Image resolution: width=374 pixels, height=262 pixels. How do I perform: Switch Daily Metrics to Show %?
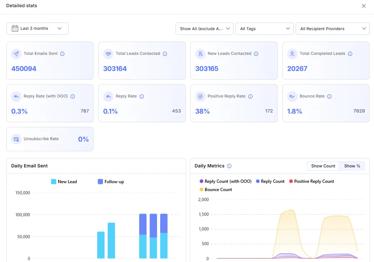(x=352, y=166)
